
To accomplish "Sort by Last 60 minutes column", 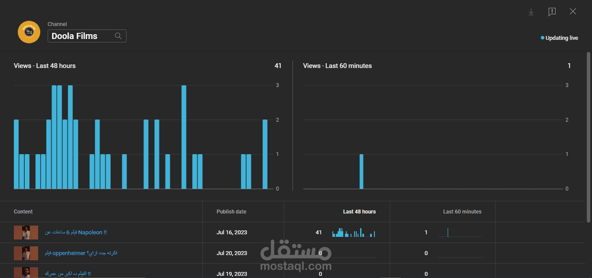I will coord(462,212).
